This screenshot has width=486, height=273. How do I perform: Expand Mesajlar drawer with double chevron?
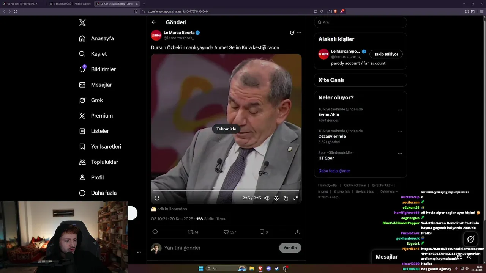[x=469, y=257]
